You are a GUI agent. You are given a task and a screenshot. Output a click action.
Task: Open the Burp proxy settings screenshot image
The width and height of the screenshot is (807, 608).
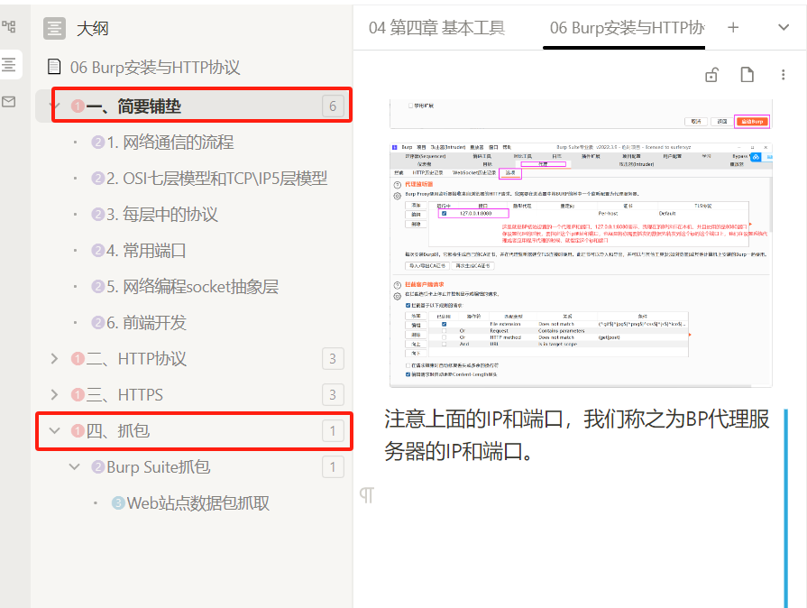581,265
